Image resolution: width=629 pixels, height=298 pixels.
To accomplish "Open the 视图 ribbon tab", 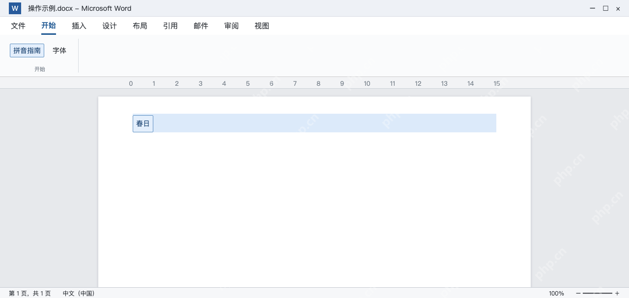I will (262, 26).
